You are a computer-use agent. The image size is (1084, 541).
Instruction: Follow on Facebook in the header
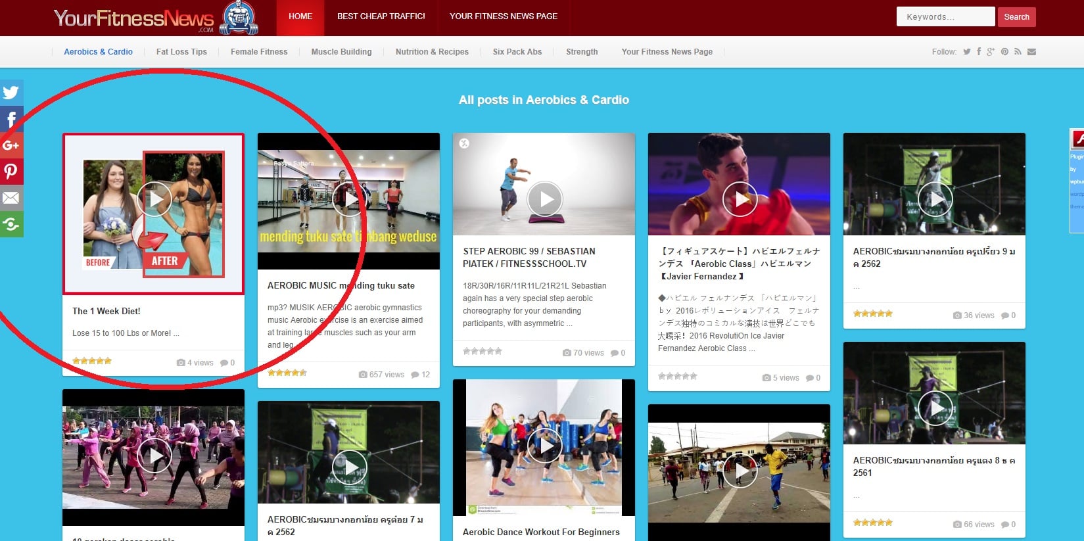pos(979,52)
